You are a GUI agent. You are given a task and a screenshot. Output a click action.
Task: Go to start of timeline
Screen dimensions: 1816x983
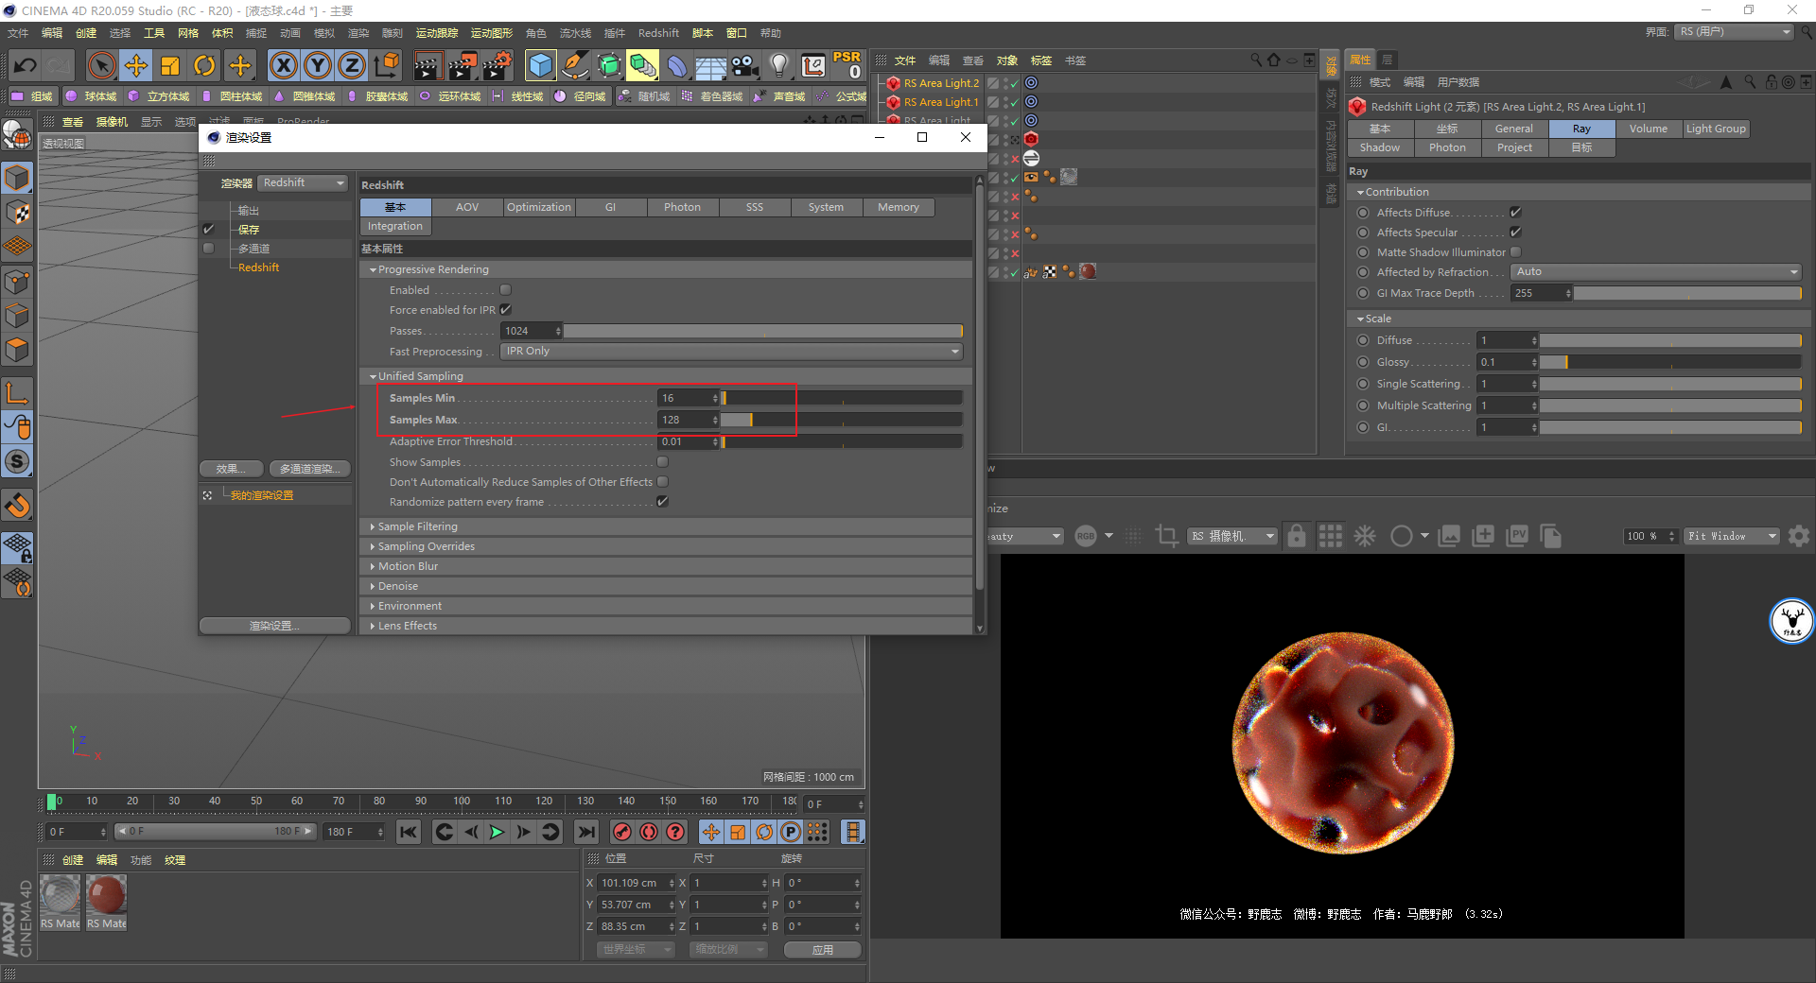click(x=409, y=832)
